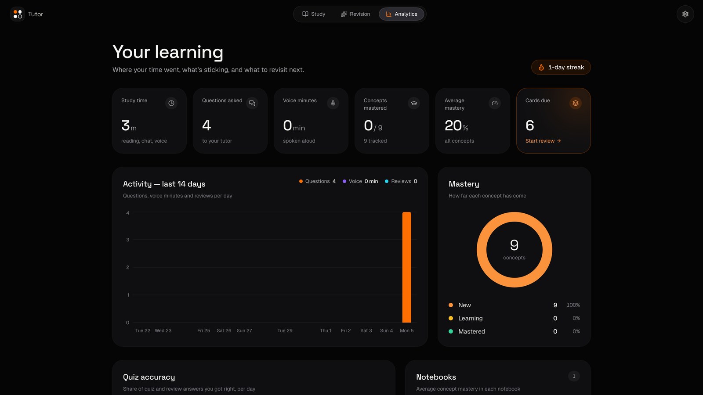Image resolution: width=703 pixels, height=395 pixels.
Task: Click the 'spoken aloud' caption
Action: (x=299, y=141)
